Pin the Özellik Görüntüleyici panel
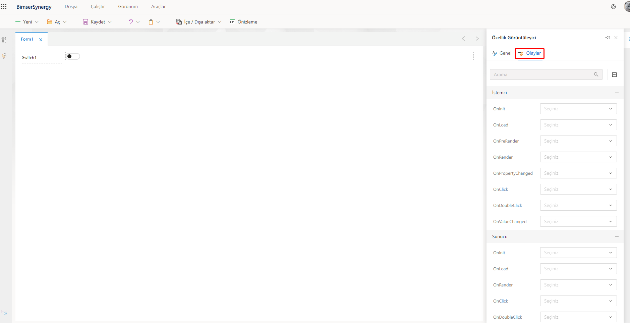The image size is (630, 323). 608,38
